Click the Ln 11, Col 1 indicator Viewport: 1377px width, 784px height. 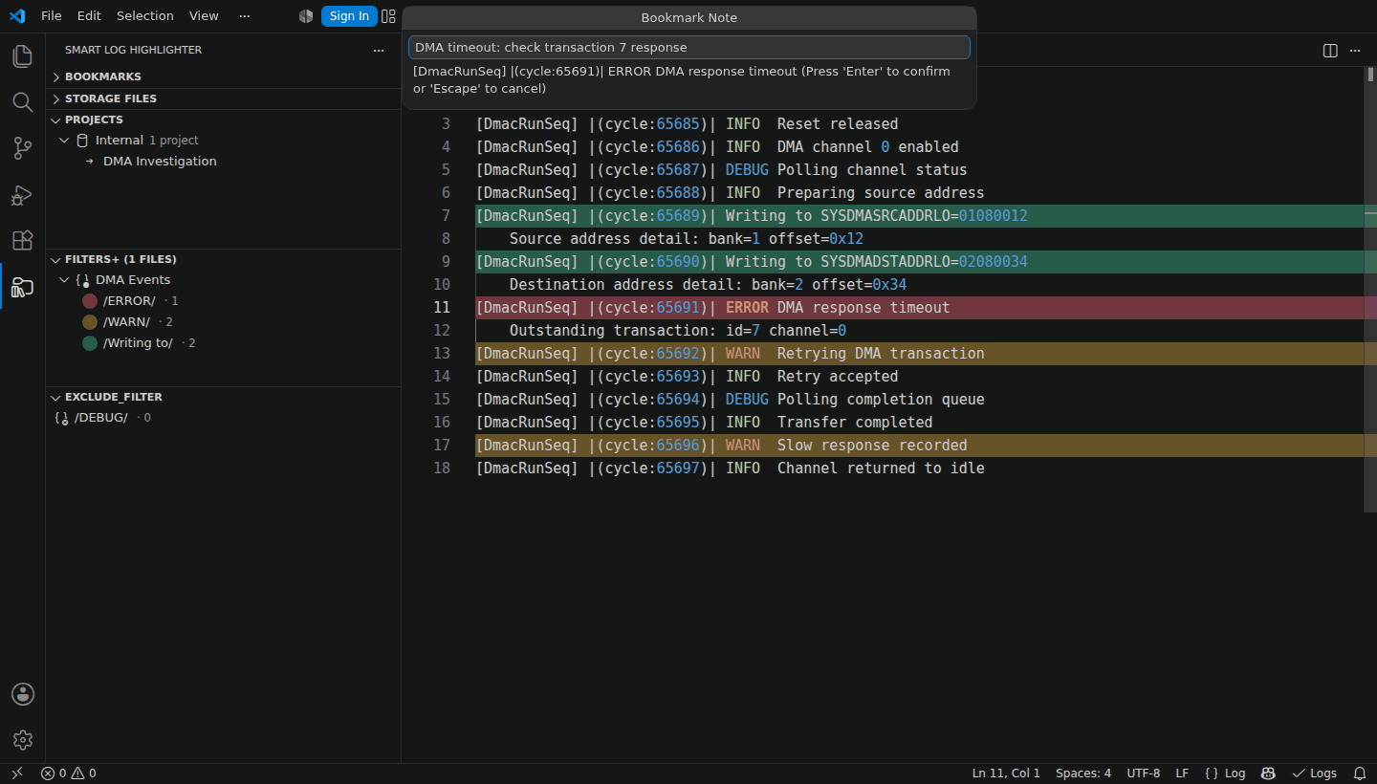[1006, 773]
